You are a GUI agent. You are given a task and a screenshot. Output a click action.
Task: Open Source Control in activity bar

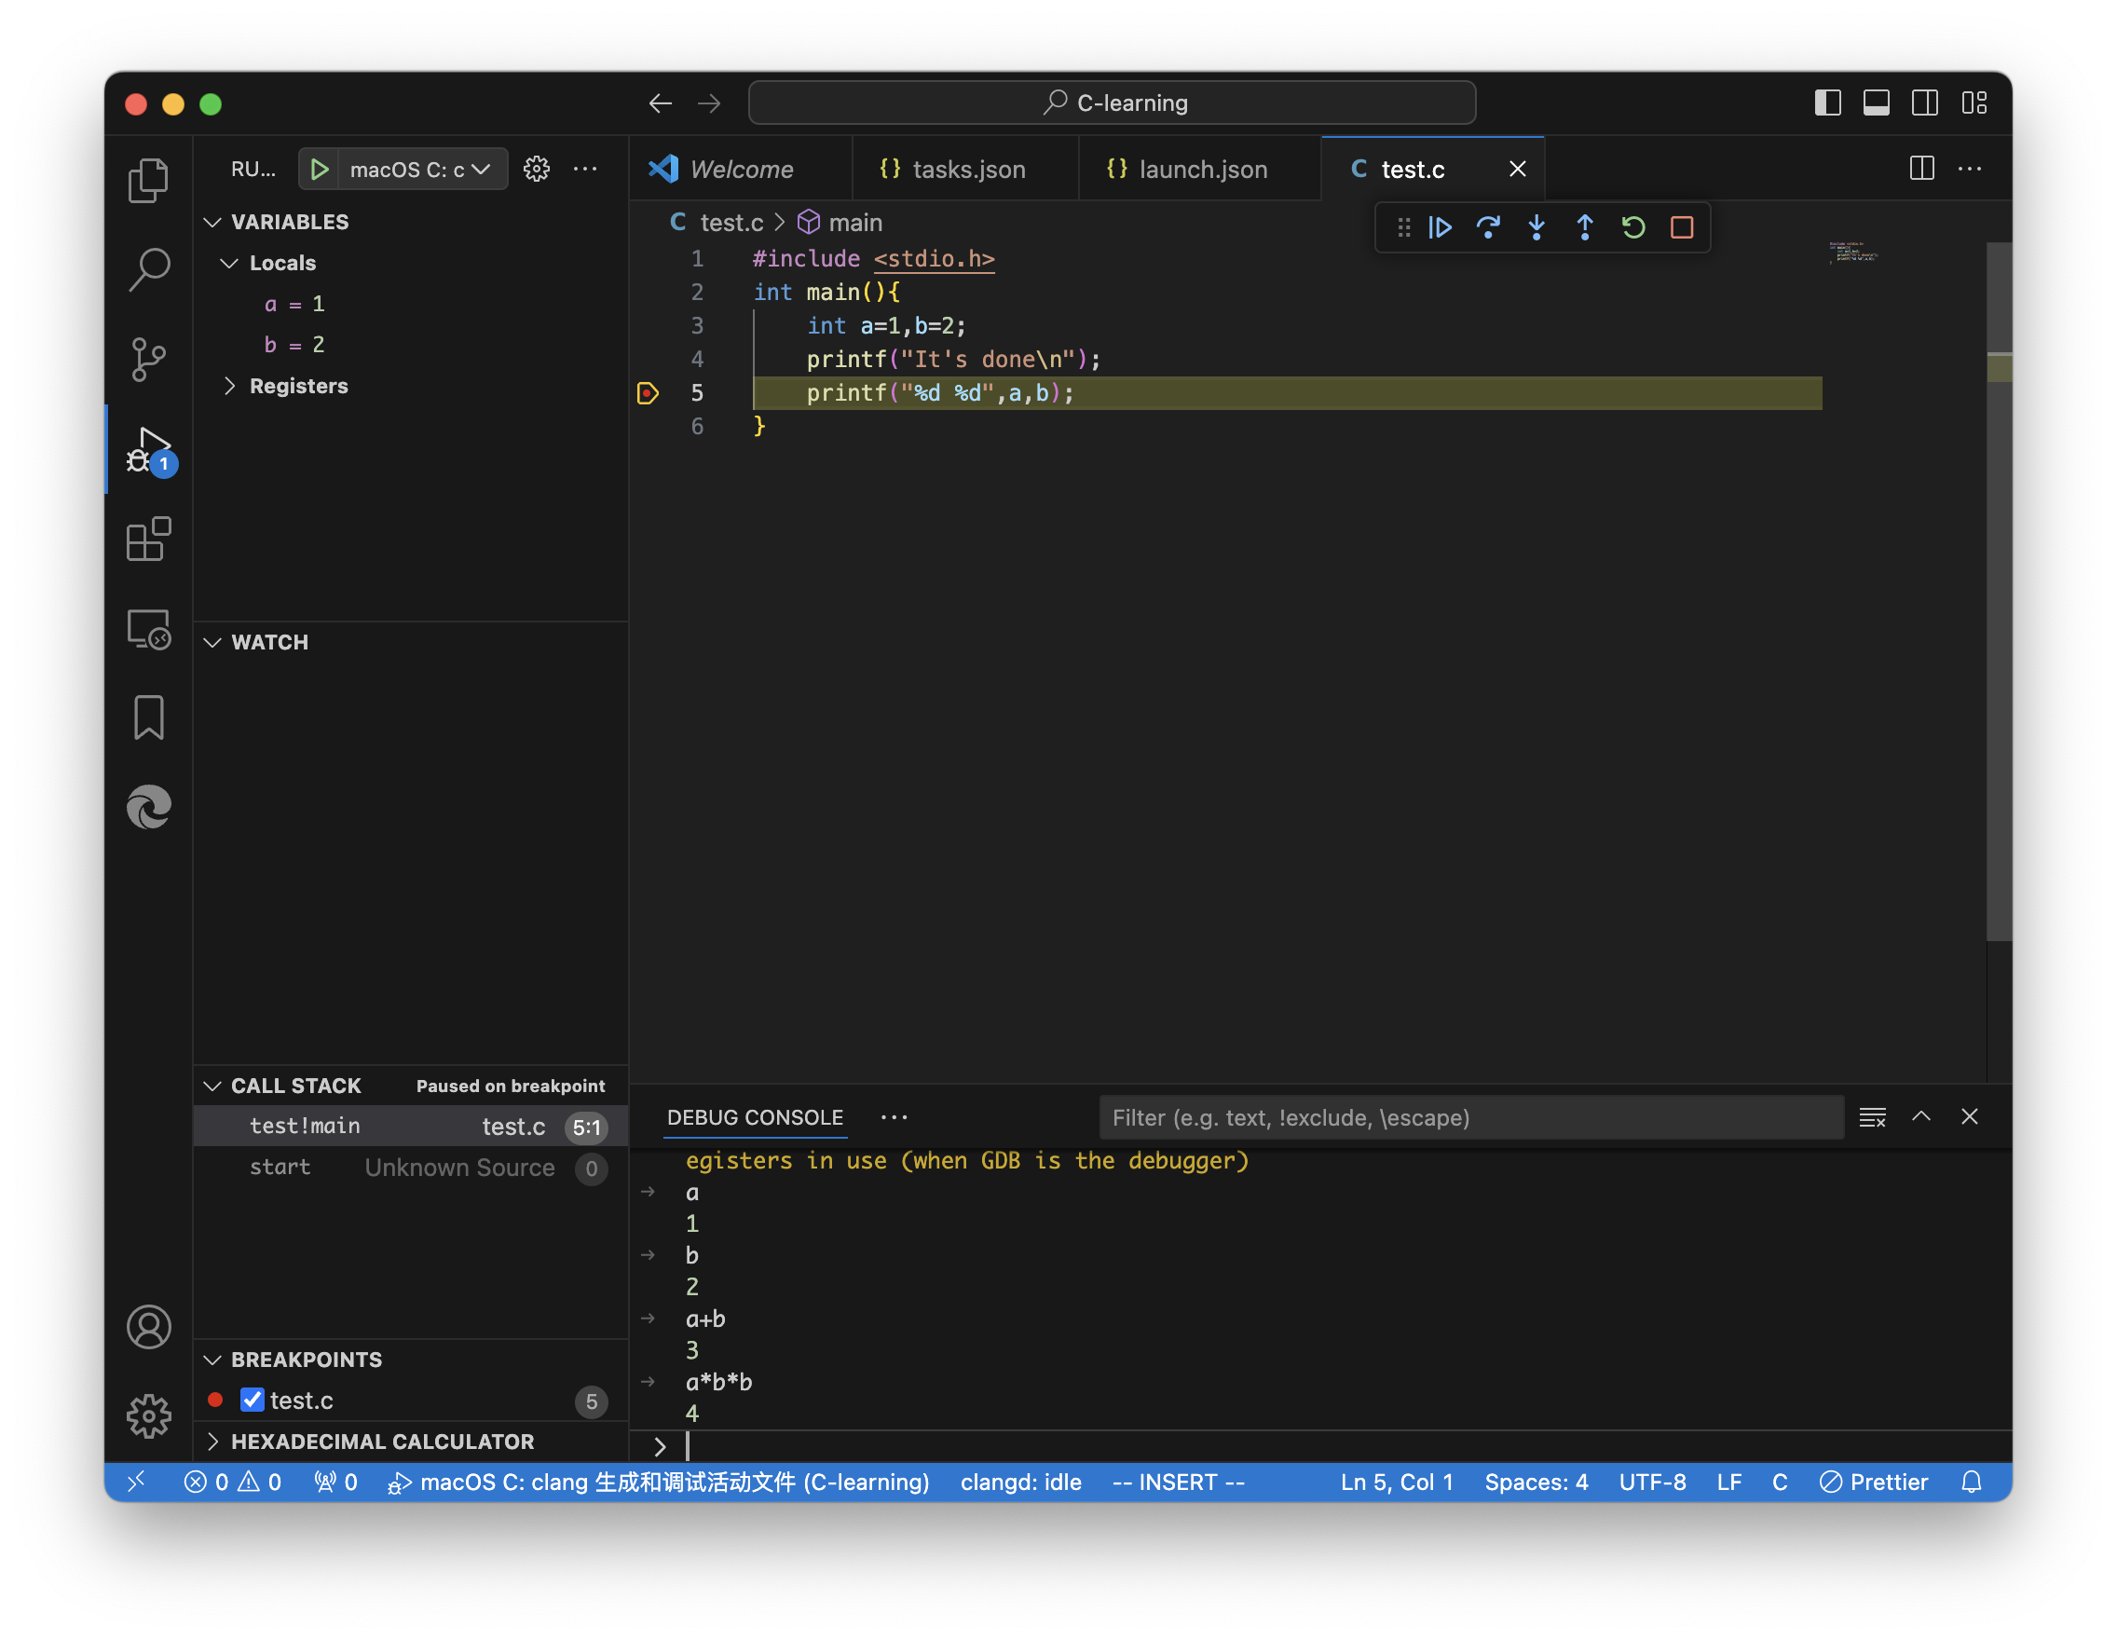click(148, 360)
